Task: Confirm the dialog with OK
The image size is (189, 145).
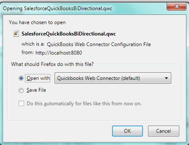Action: pos(127,131)
